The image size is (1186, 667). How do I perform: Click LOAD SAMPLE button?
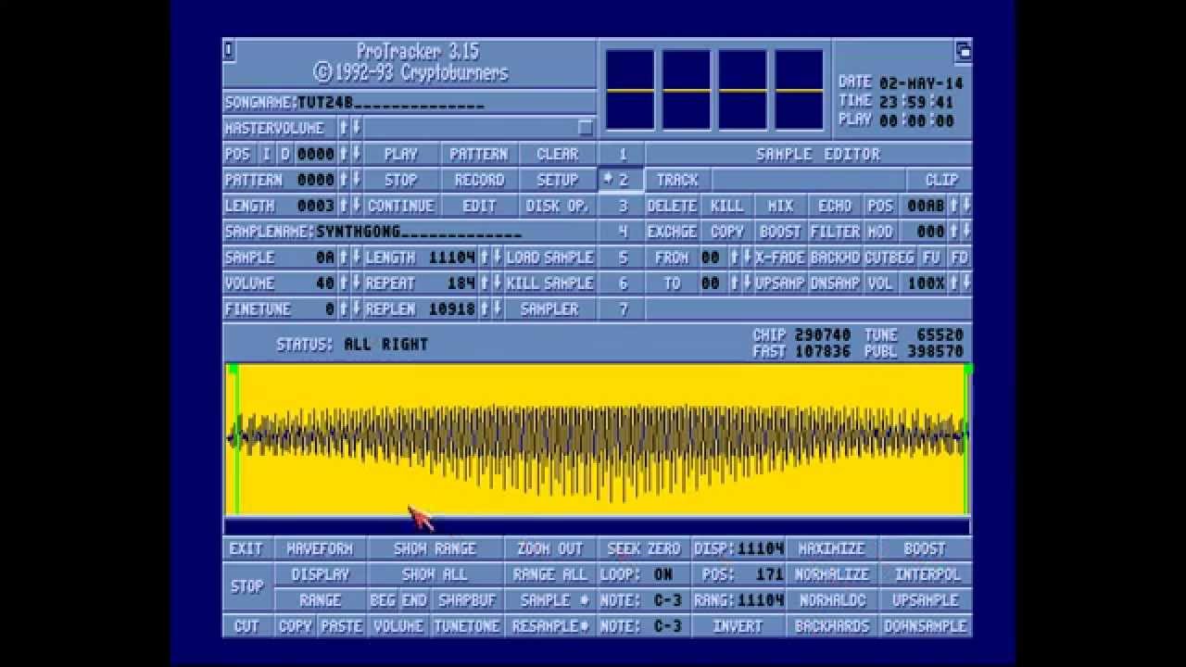550,258
